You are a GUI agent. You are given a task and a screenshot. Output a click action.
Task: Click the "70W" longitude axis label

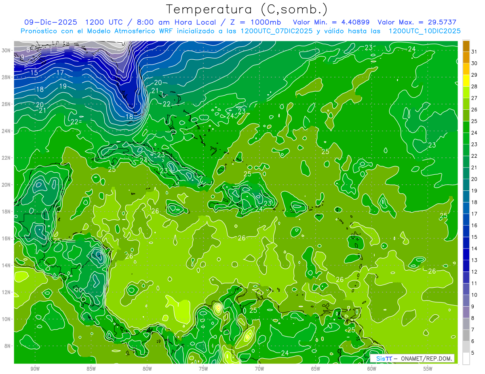click(x=259, y=369)
